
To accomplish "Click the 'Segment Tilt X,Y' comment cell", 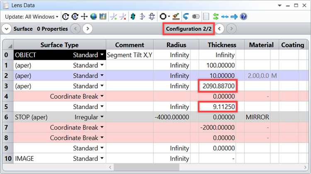I will tap(129, 55).
